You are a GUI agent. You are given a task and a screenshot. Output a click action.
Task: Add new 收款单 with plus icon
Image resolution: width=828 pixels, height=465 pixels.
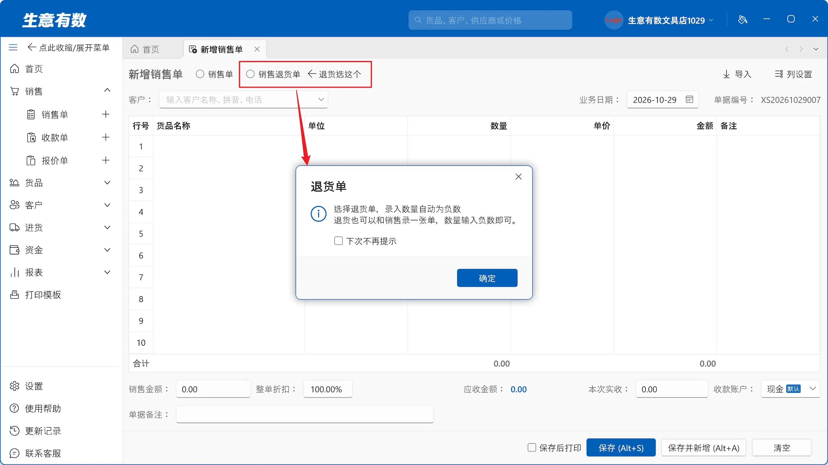pos(106,137)
